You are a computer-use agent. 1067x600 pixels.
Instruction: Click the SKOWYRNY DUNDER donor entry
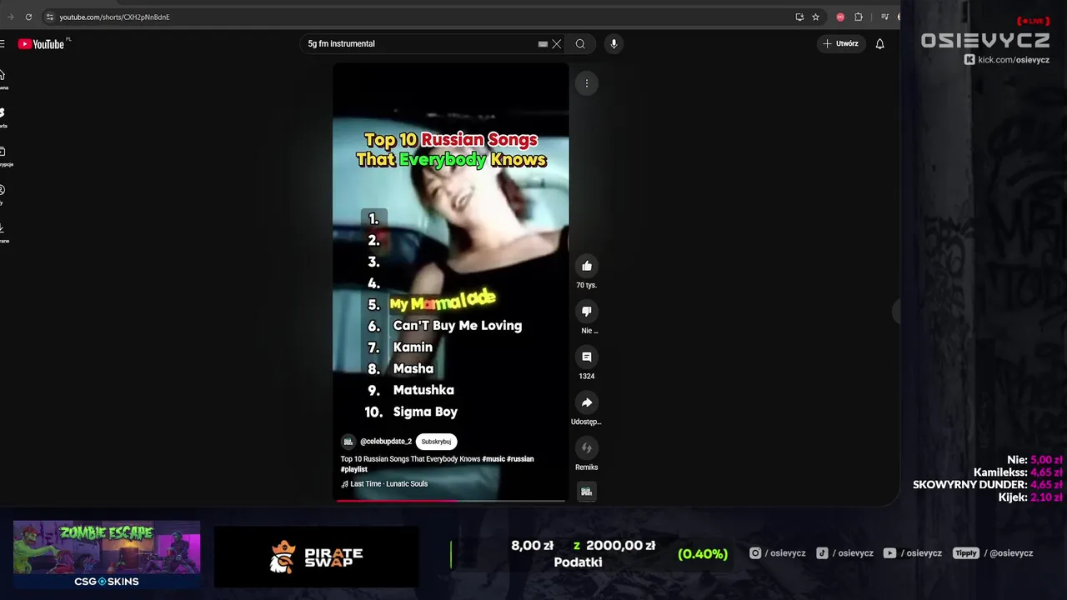[x=987, y=485]
